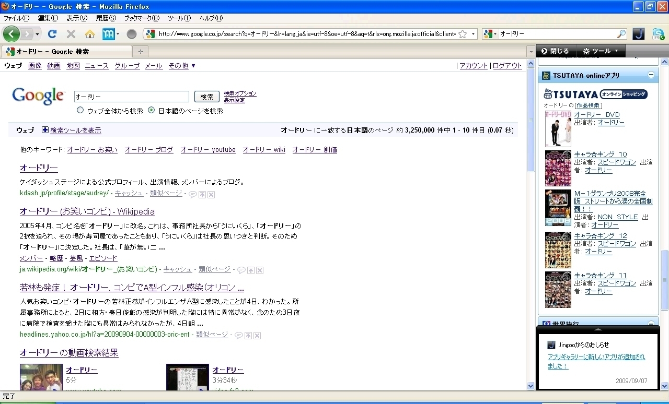Open the address bar history dropdown
The height and width of the screenshot is (404, 669).
click(474, 34)
